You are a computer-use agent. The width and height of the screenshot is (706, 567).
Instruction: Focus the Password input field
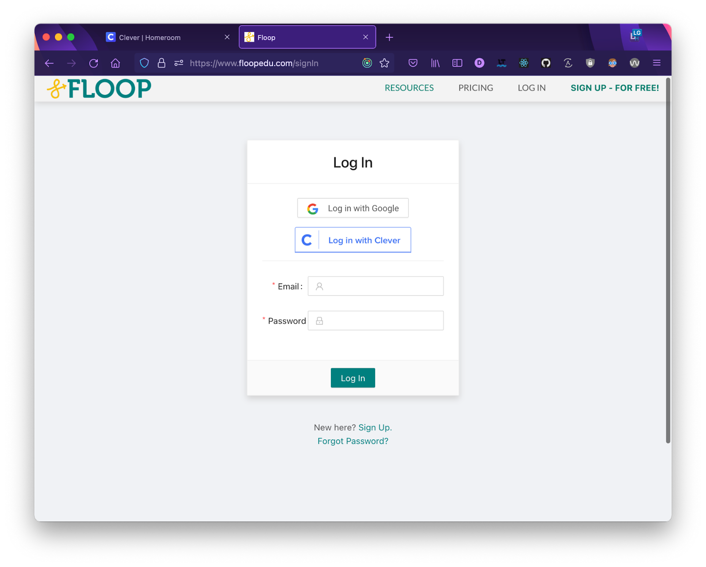click(x=376, y=321)
